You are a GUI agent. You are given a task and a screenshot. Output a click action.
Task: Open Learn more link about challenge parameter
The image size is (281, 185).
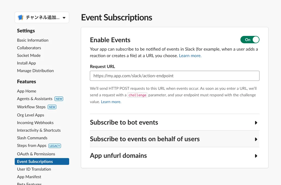tap(111, 102)
